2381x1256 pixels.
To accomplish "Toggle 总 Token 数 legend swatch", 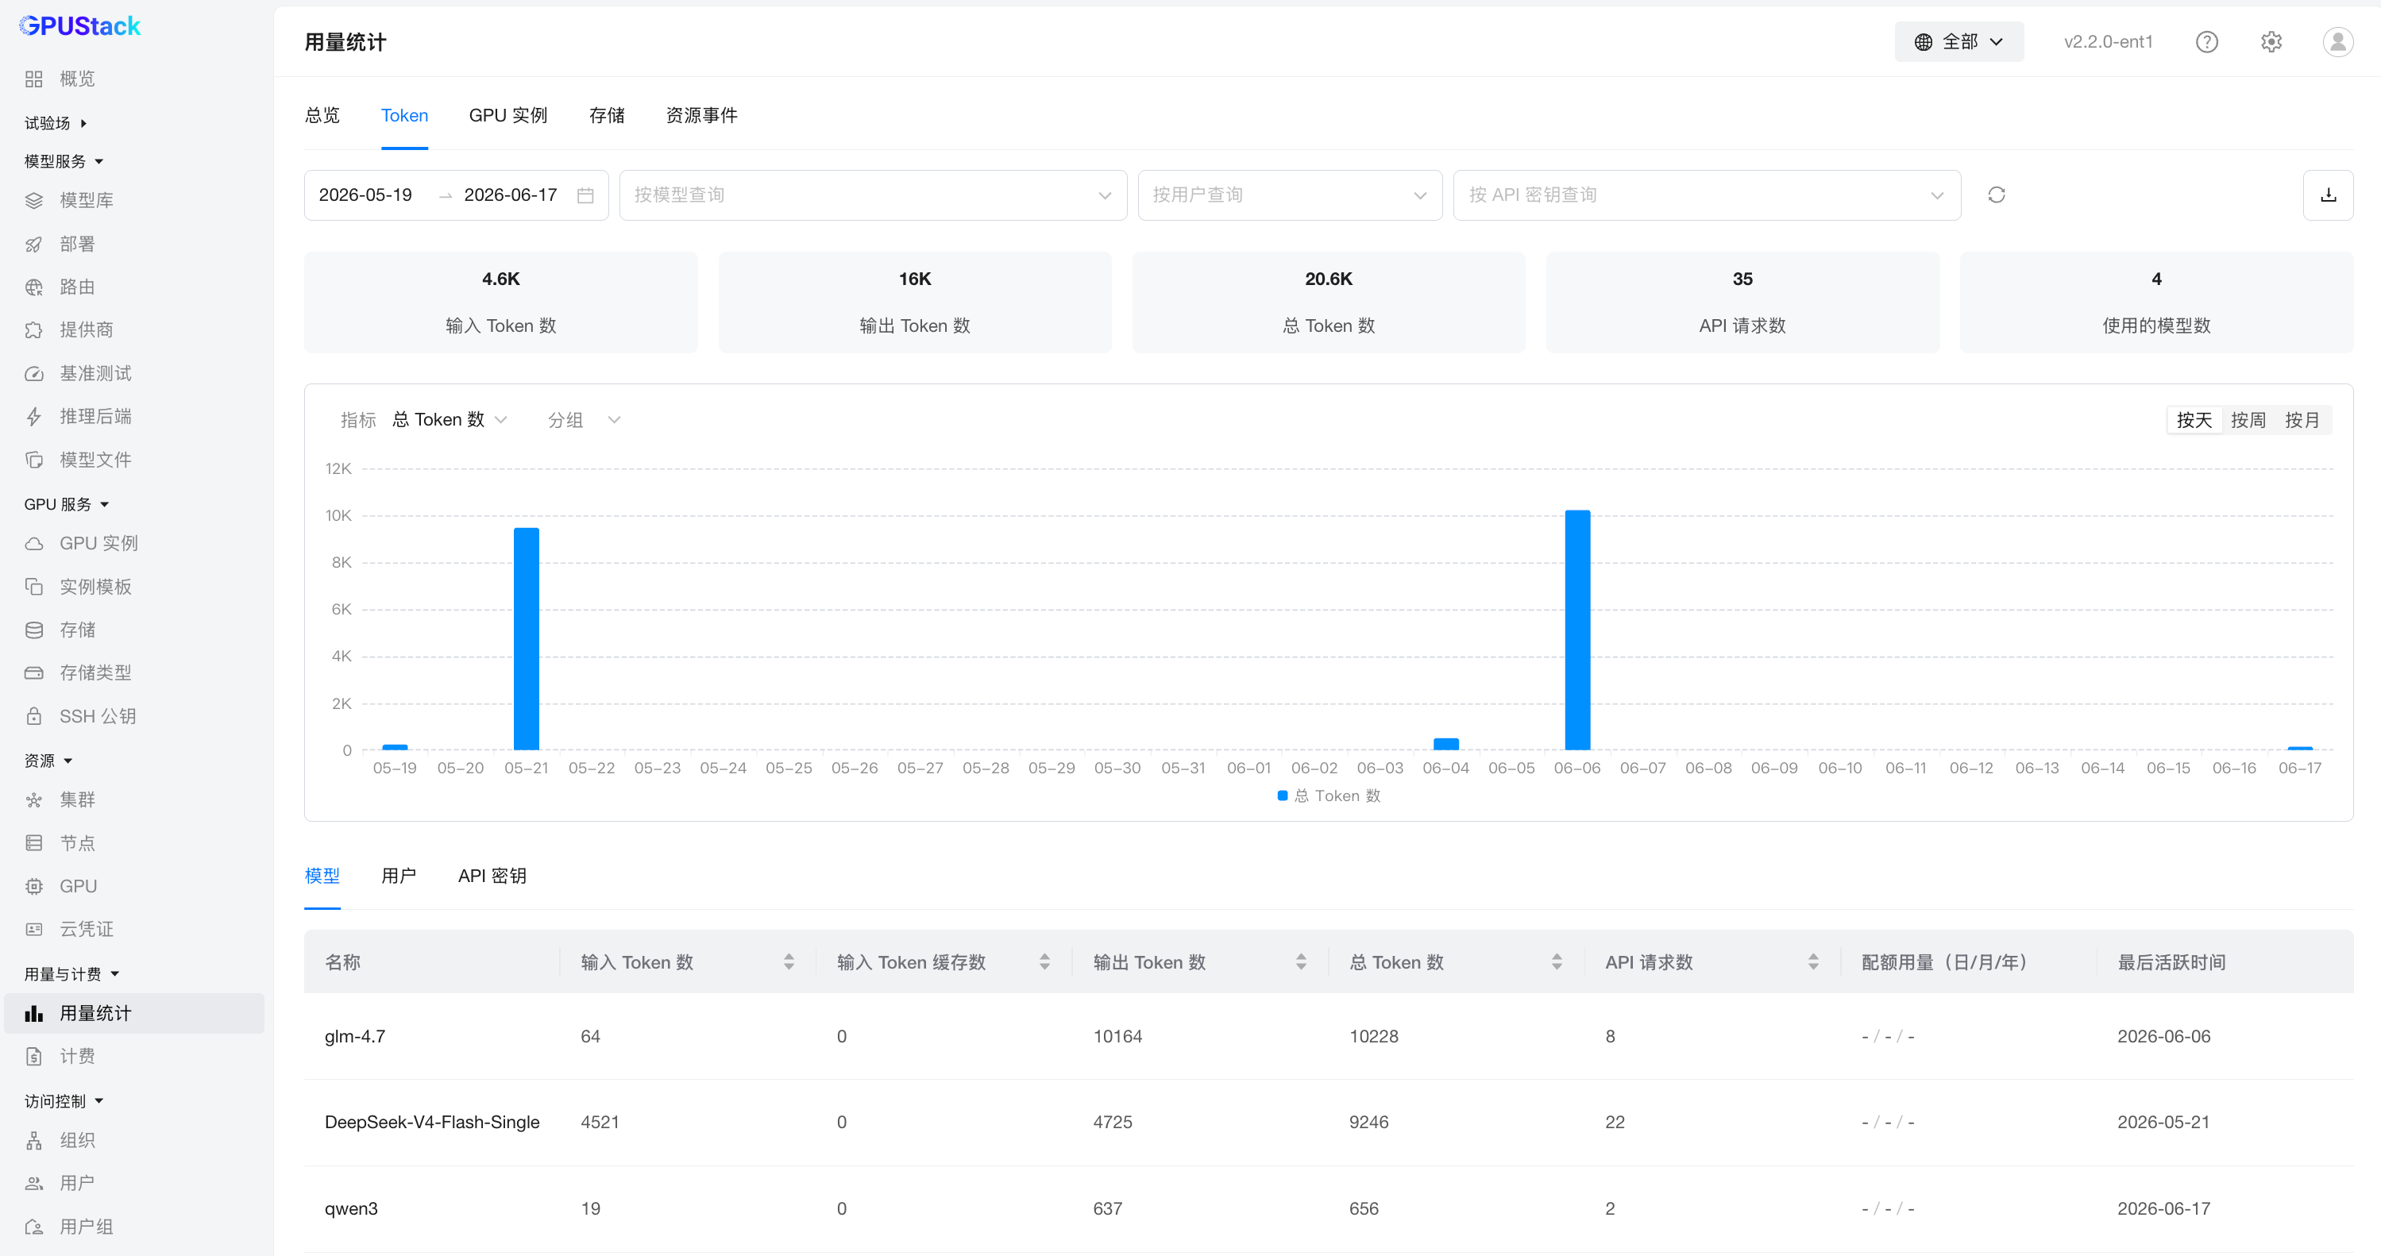I will click(1282, 796).
